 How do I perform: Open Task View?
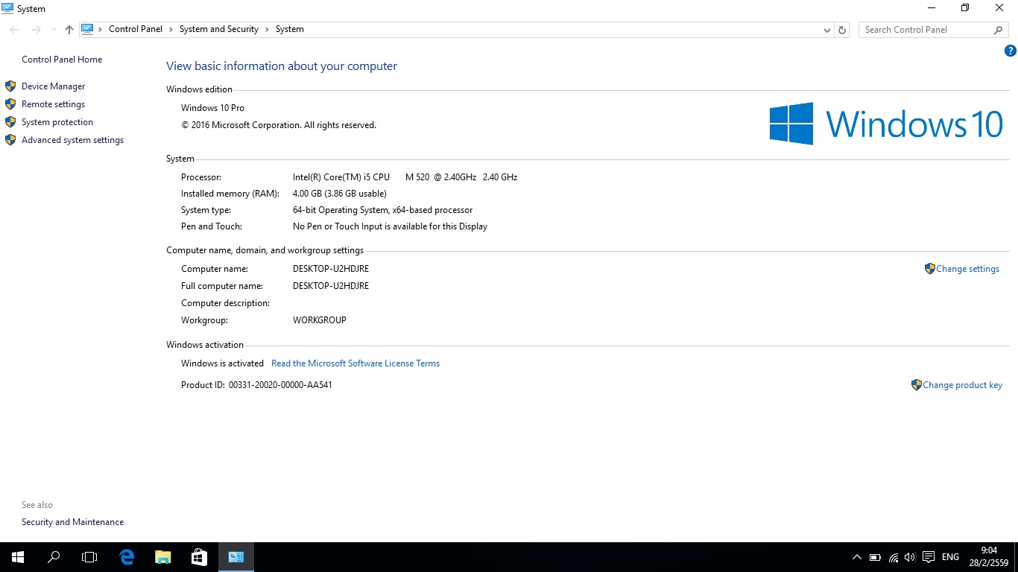pos(89,557)
